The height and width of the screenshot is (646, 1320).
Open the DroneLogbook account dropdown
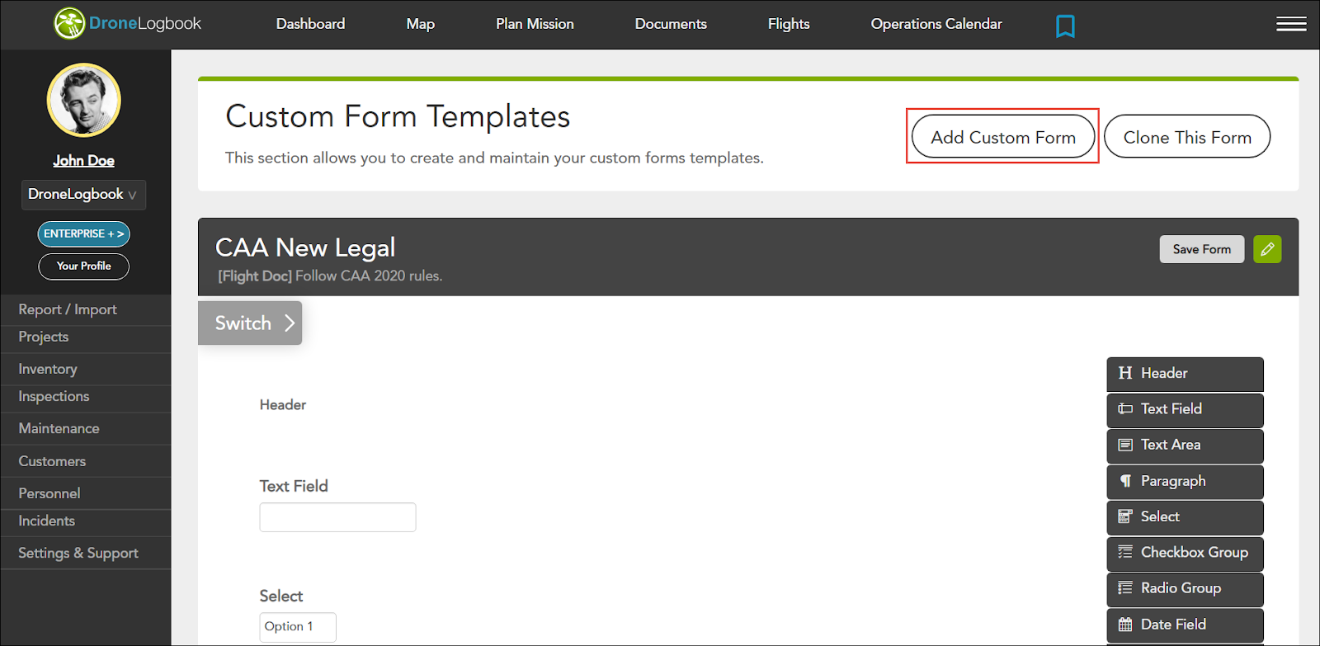pyautogui.click(x=83, y=195)
